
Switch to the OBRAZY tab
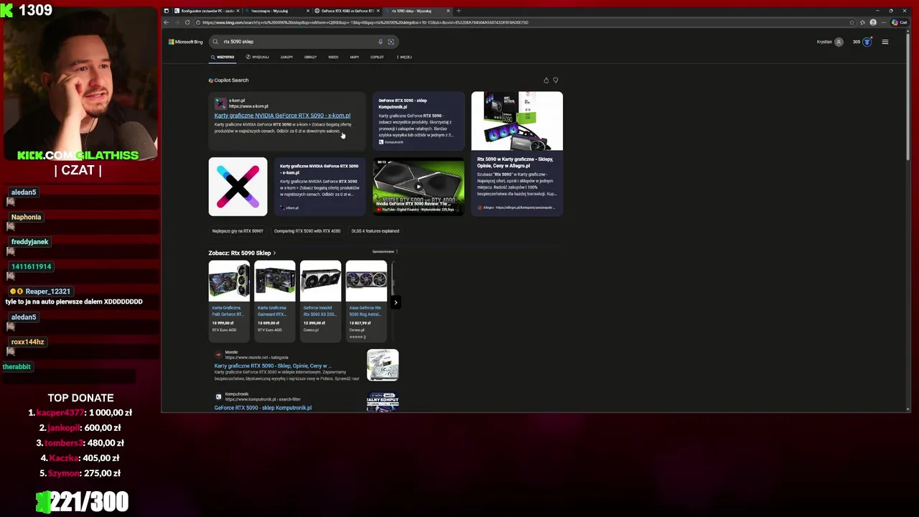click(310, 57)
